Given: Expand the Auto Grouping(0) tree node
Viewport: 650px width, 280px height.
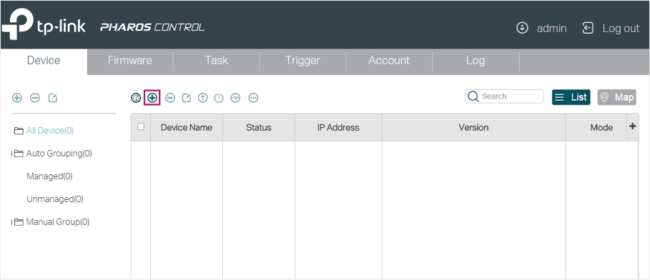Looking at the screenshot, I should click(12, 154).
